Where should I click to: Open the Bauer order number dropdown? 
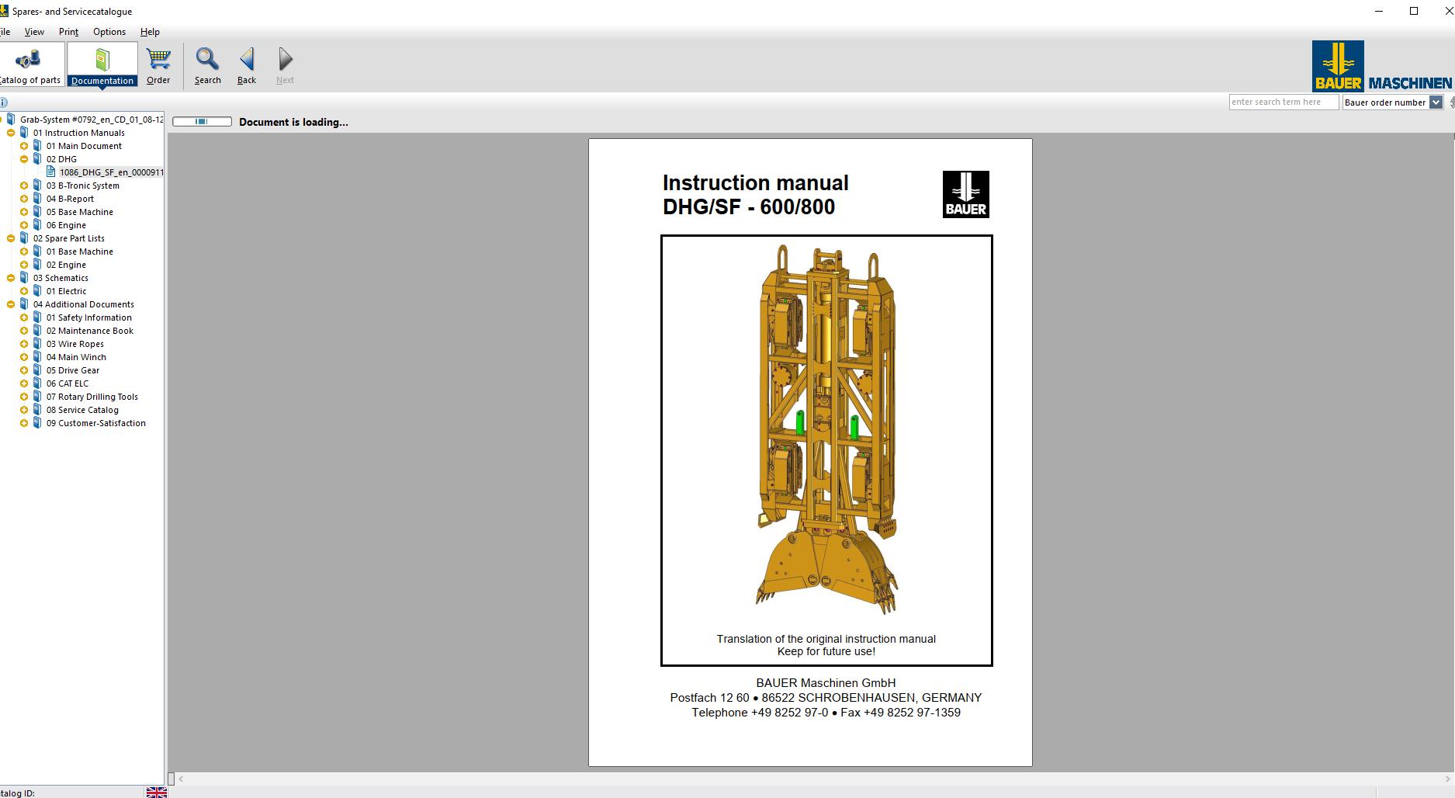pyautogui.click(x=1436, y=102)
